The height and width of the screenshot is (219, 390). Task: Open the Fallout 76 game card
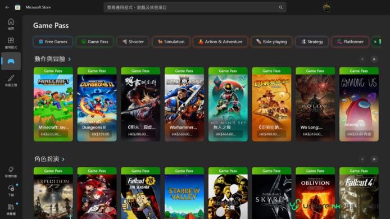pos(140,193)
